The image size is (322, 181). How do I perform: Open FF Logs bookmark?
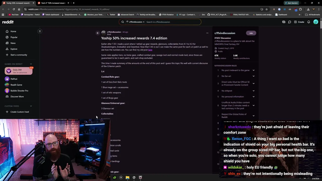(x=186, y=15)
